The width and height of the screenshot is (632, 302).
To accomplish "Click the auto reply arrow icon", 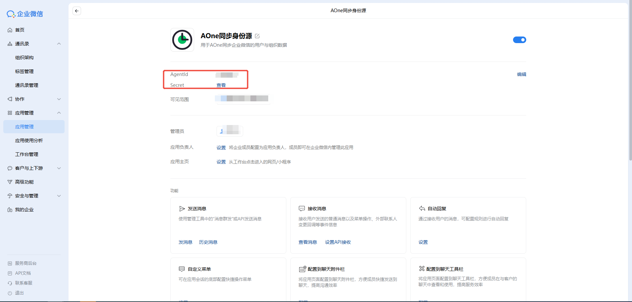I will click(422, 209).
